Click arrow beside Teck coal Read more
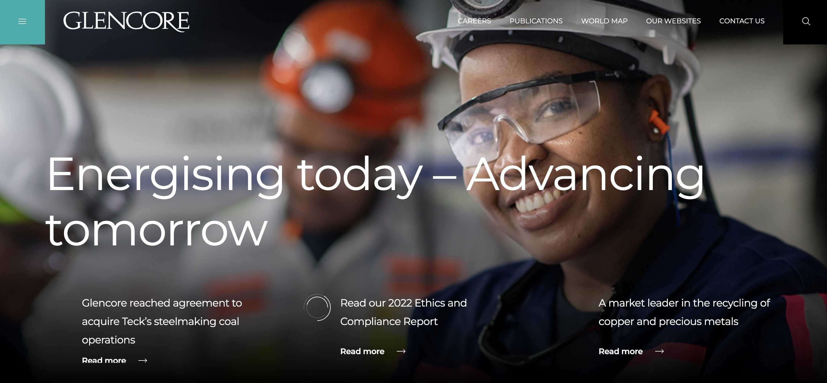 [142, 361]
